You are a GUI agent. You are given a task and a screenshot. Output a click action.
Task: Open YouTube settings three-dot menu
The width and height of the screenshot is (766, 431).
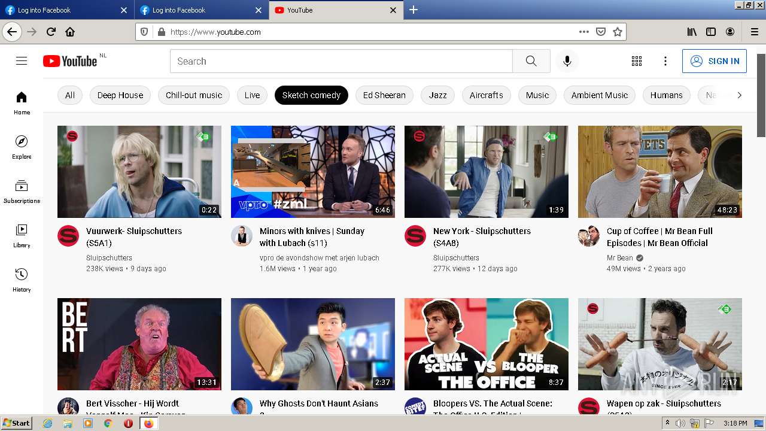tap(665, 61)
